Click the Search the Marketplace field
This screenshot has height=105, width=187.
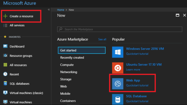[120, 29]
